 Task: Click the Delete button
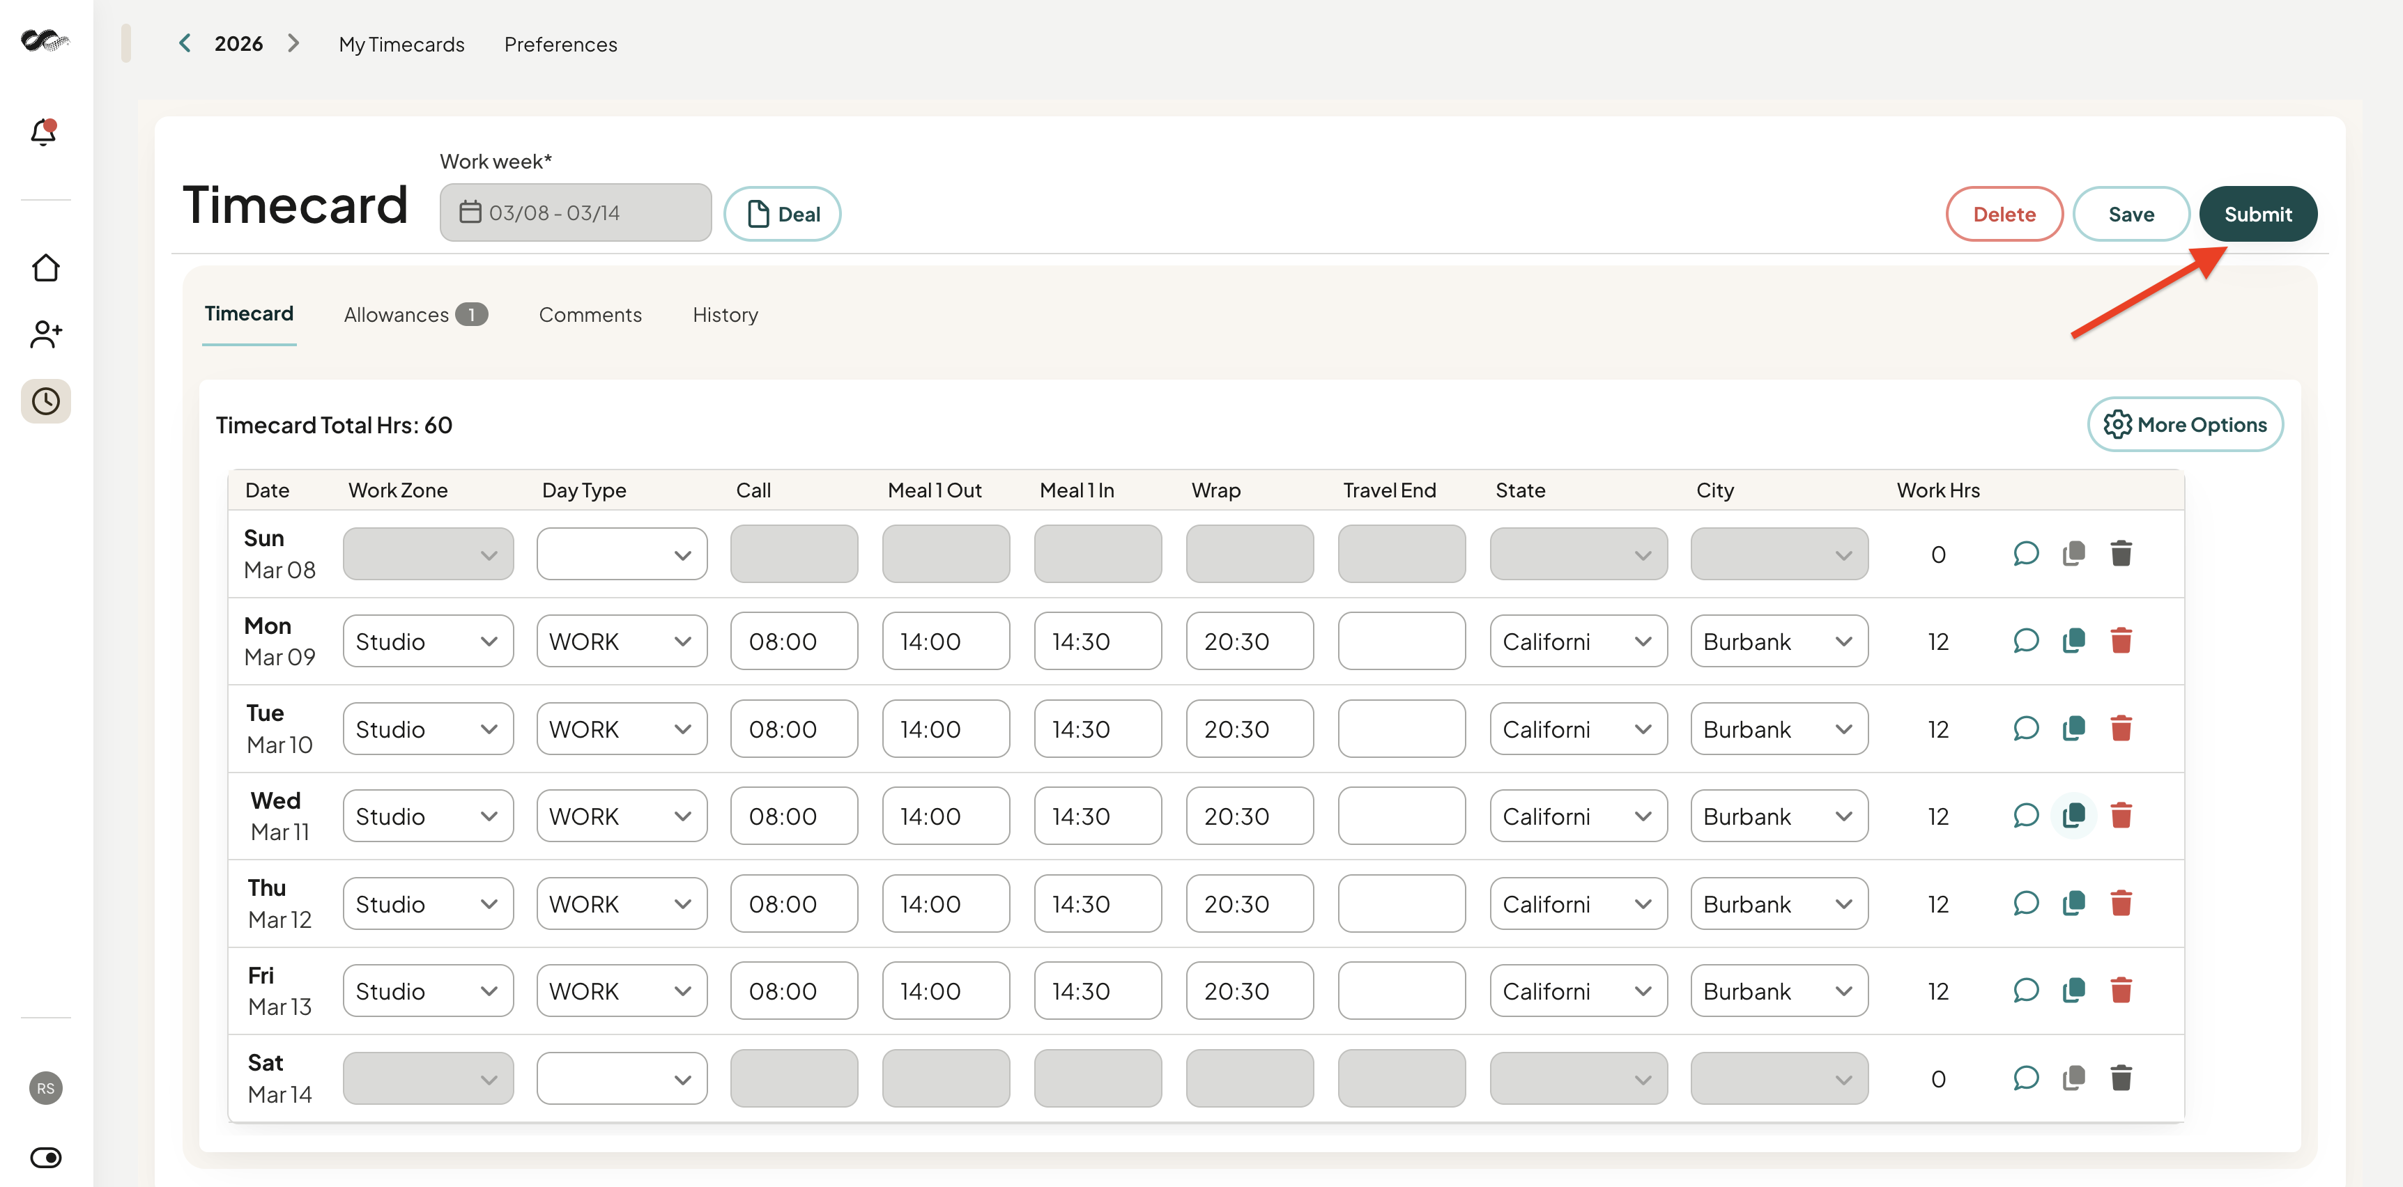pyautogui.click(x=2004, y=214)
